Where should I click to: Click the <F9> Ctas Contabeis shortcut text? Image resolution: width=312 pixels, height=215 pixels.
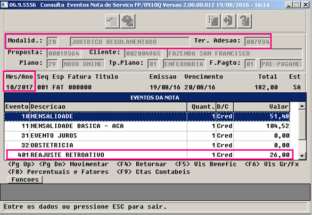[153, 172]
